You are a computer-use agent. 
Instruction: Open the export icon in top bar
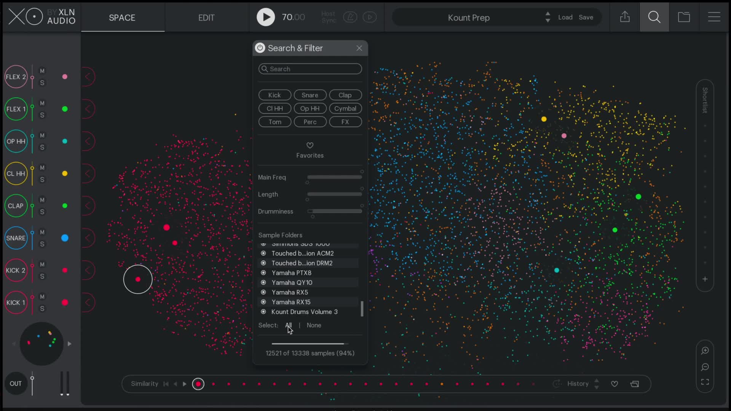coord(625,17)
